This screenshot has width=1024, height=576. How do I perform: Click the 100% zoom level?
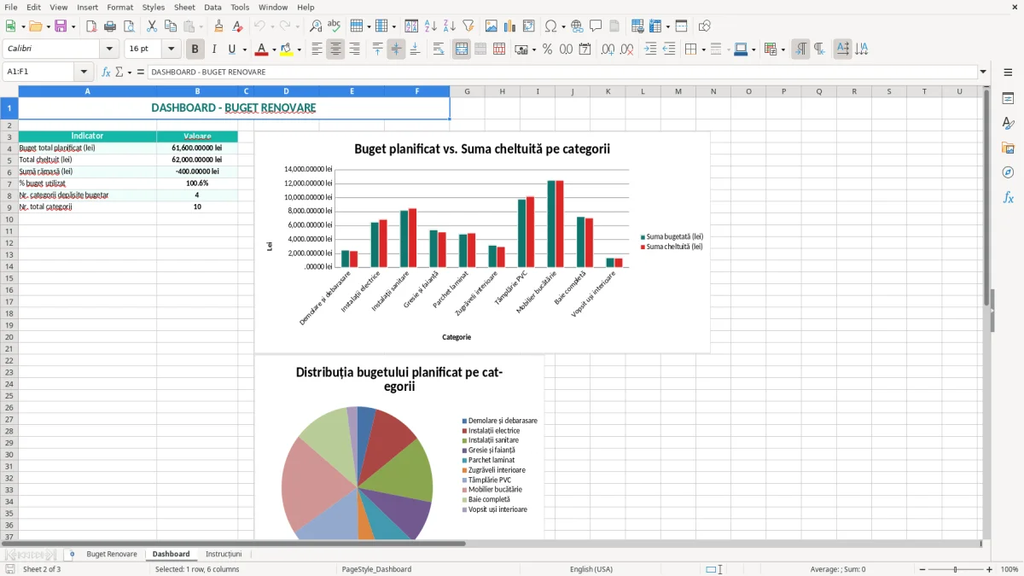[1009, 569]
